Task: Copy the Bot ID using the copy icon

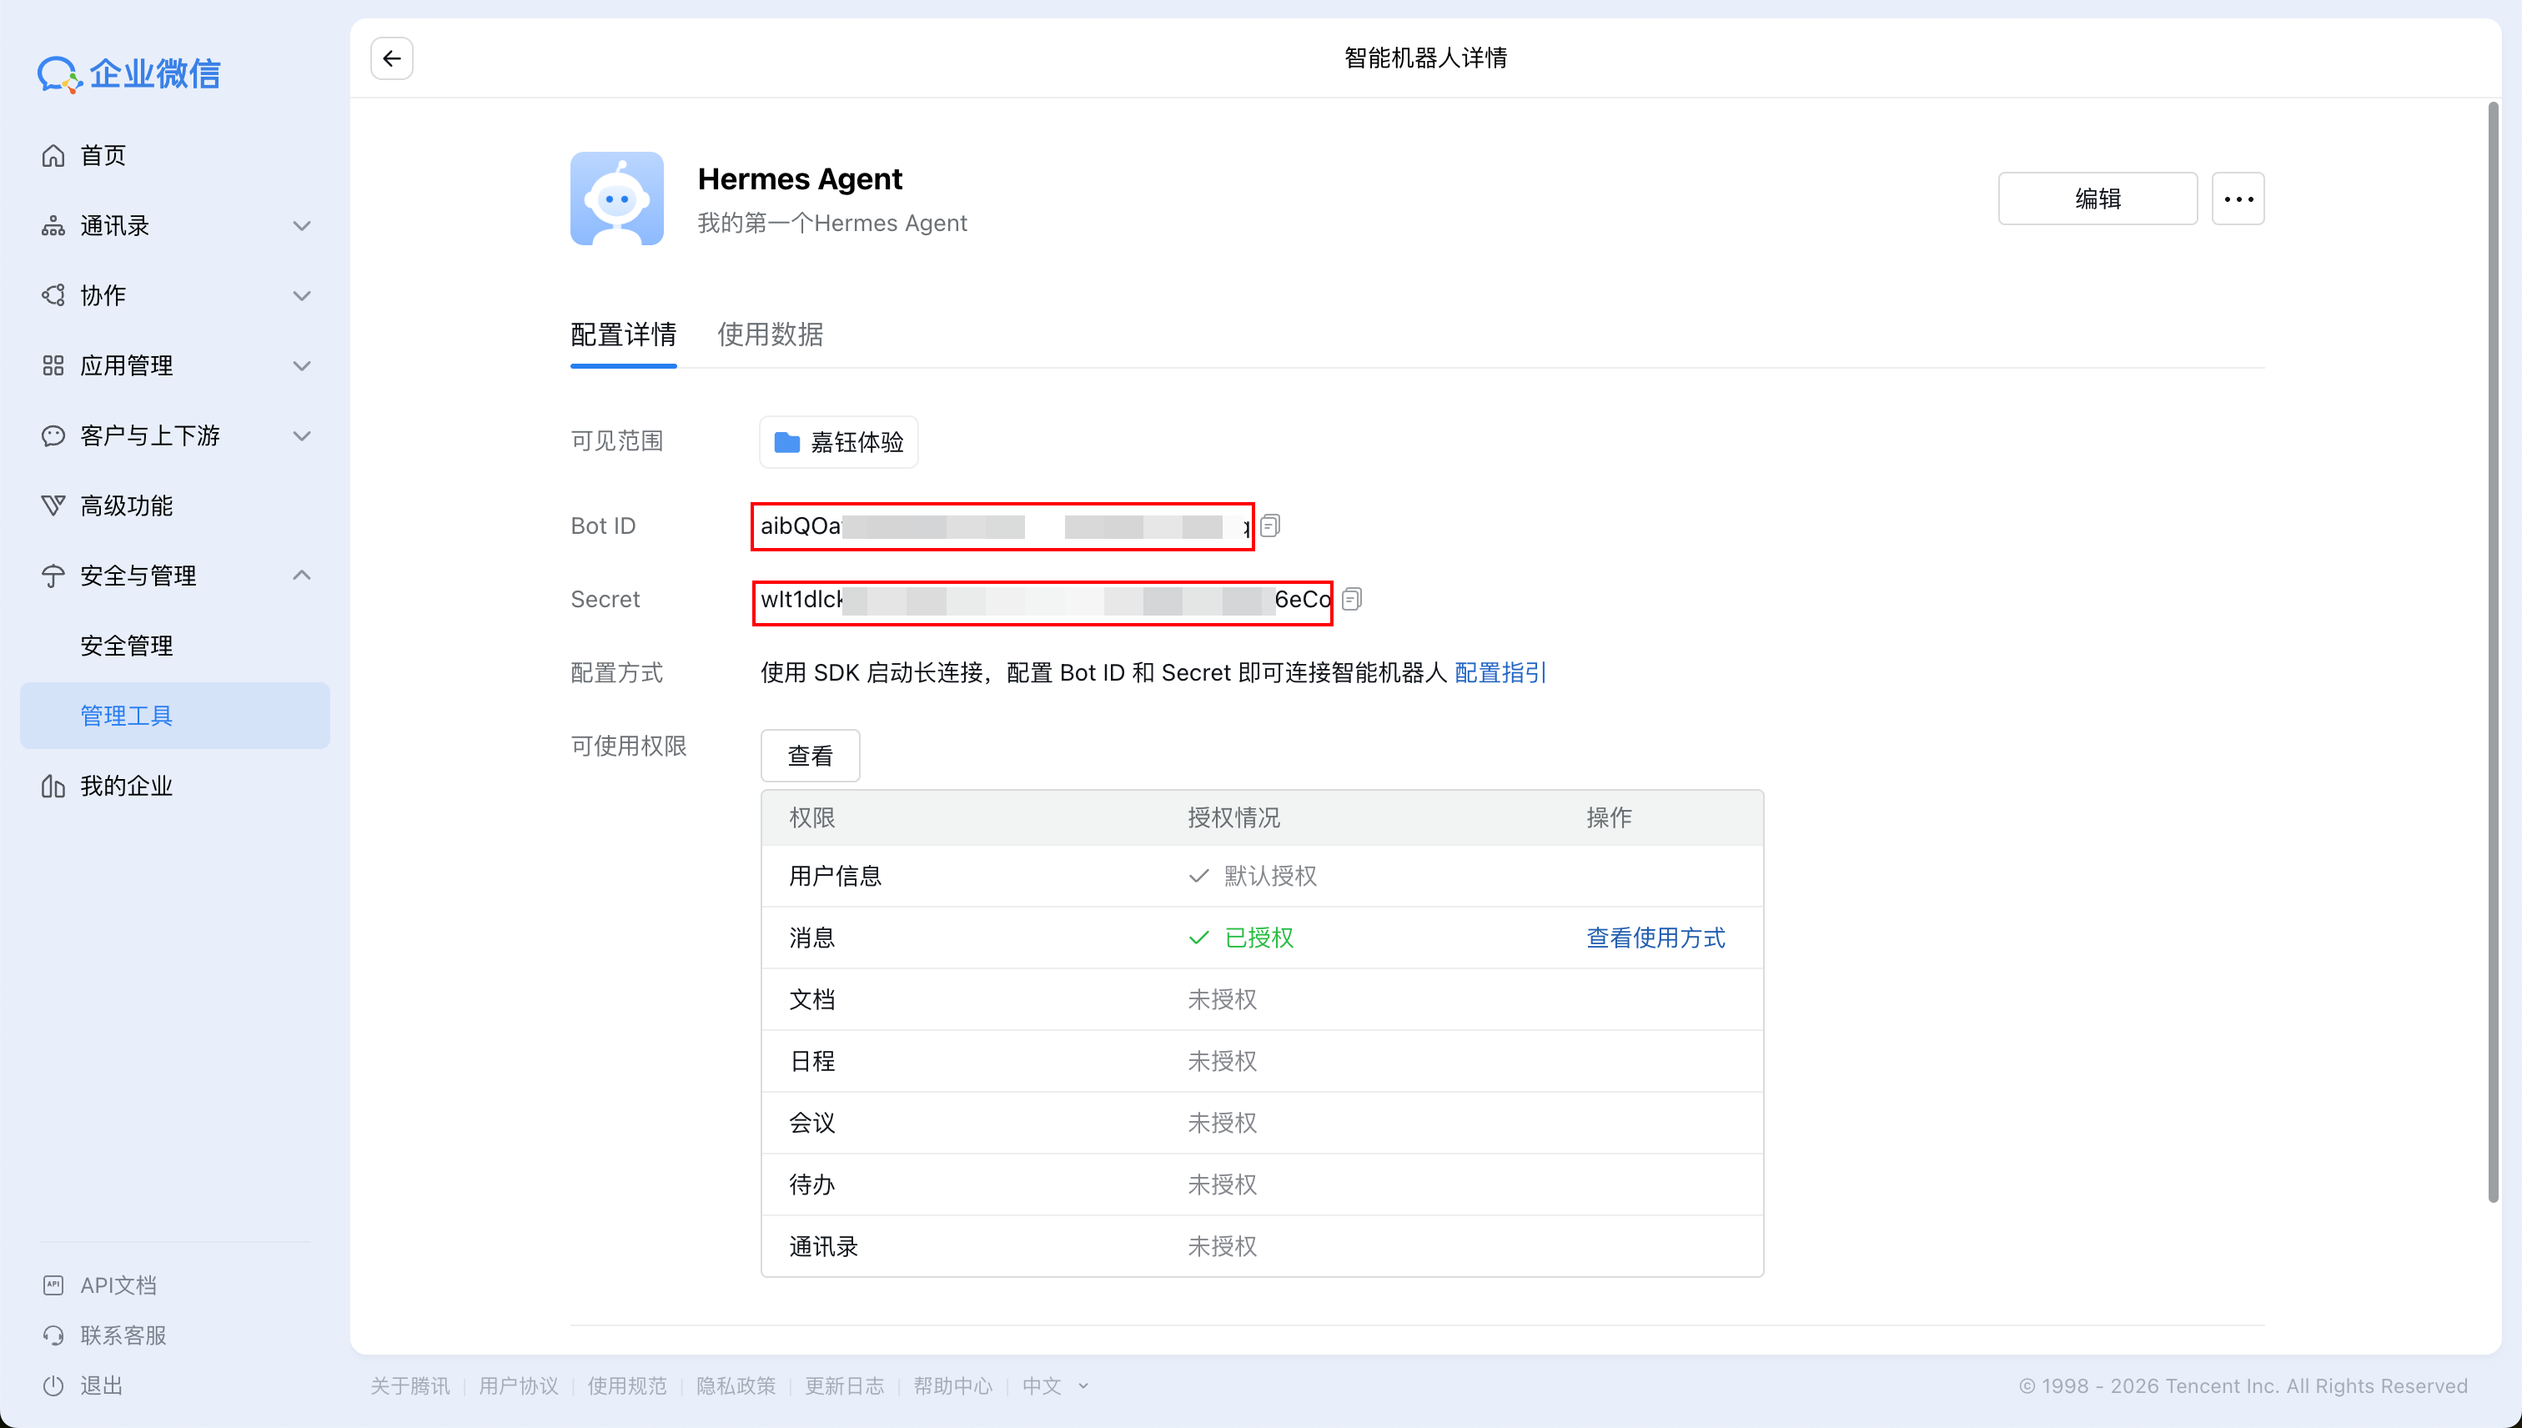Action: (x=1271, y=525)
